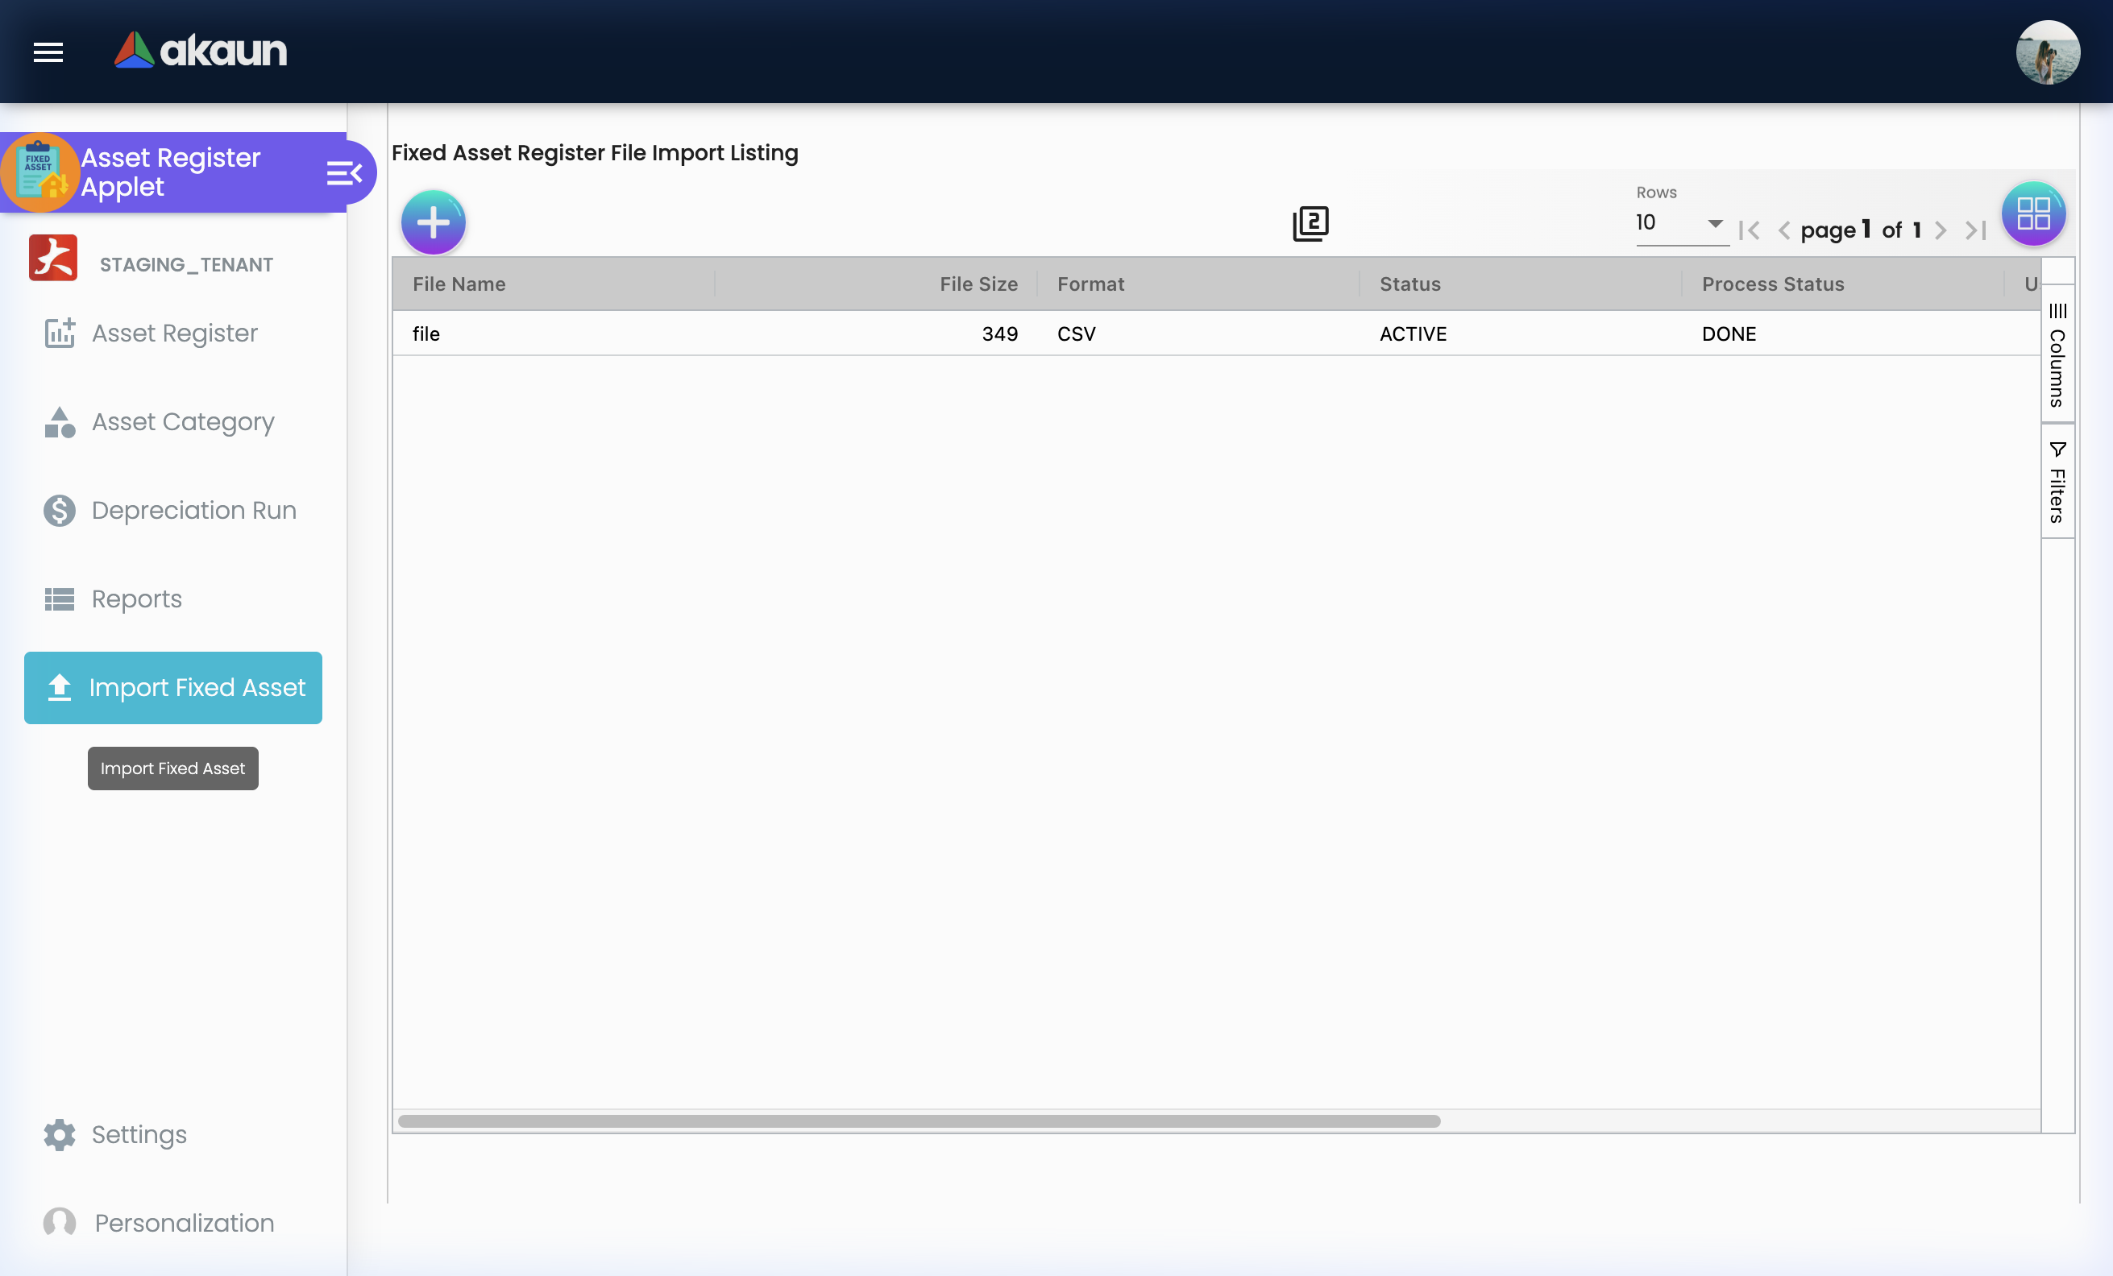Click the plus button to add an import

pos(433,221)
